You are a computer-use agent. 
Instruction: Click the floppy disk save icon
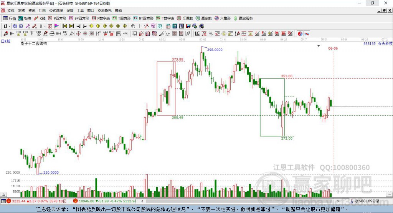188,26
